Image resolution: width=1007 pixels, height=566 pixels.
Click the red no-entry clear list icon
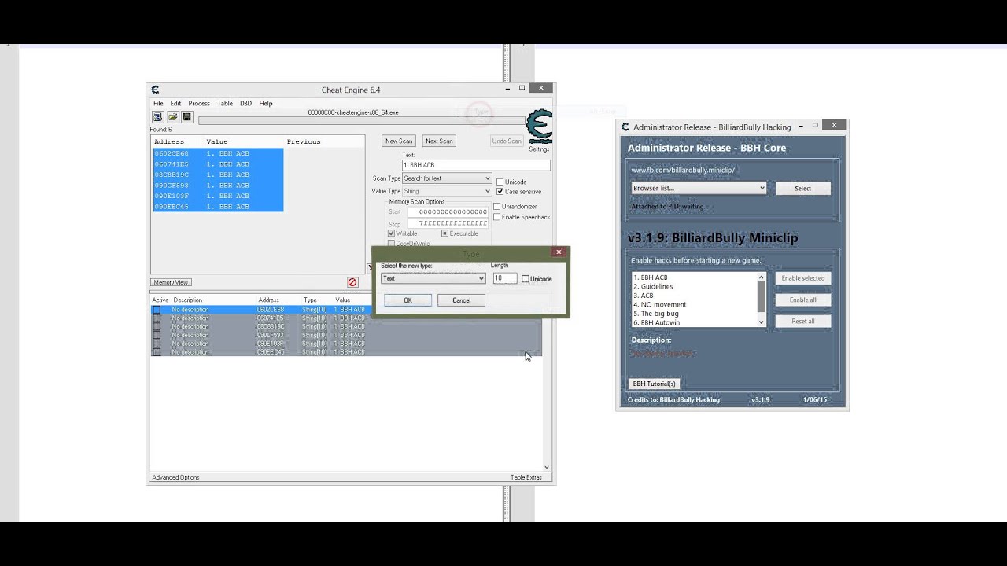(x=352, y=282)
